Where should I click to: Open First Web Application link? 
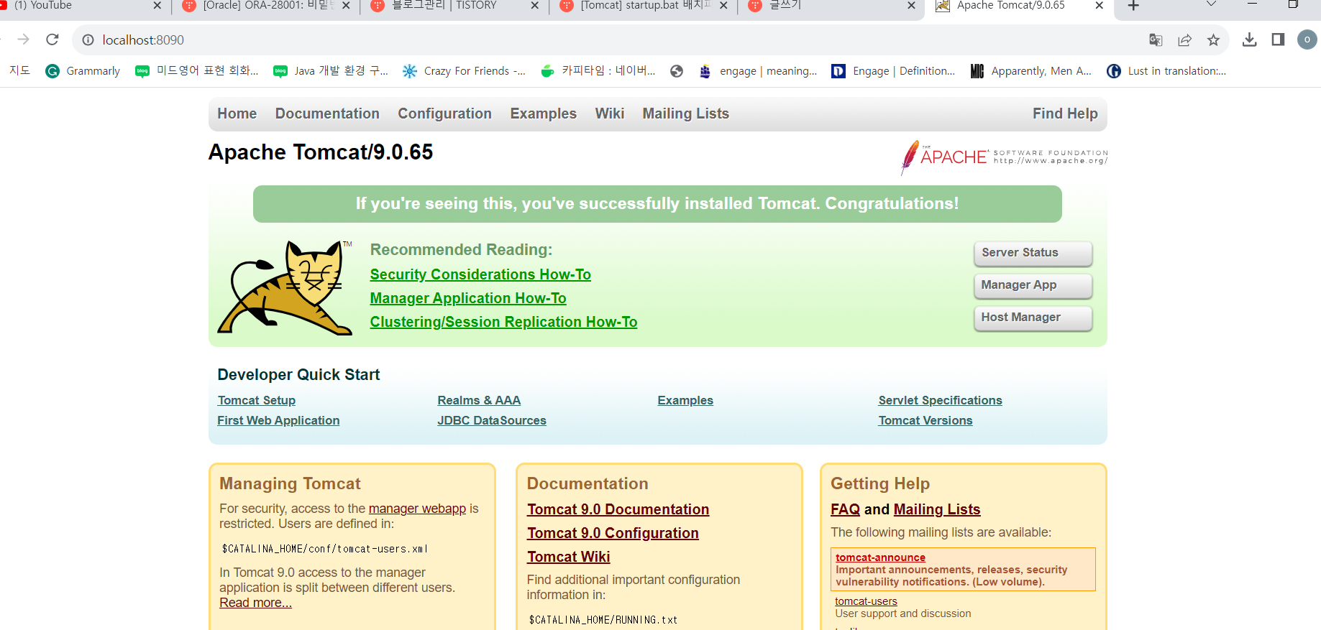click(x=278, y=420)
